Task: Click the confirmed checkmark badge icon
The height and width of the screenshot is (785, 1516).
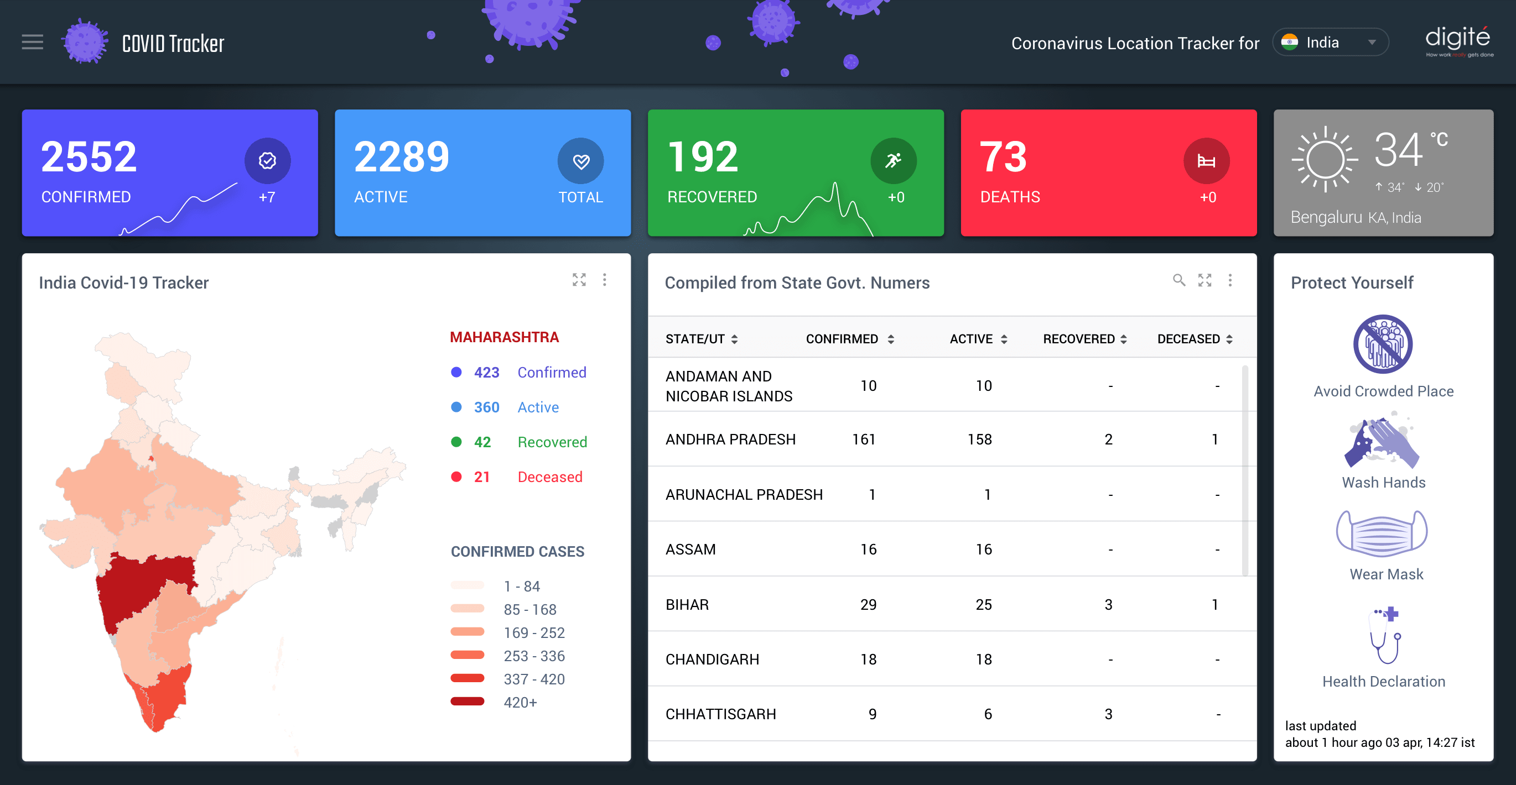Action: tap(267, 160)
